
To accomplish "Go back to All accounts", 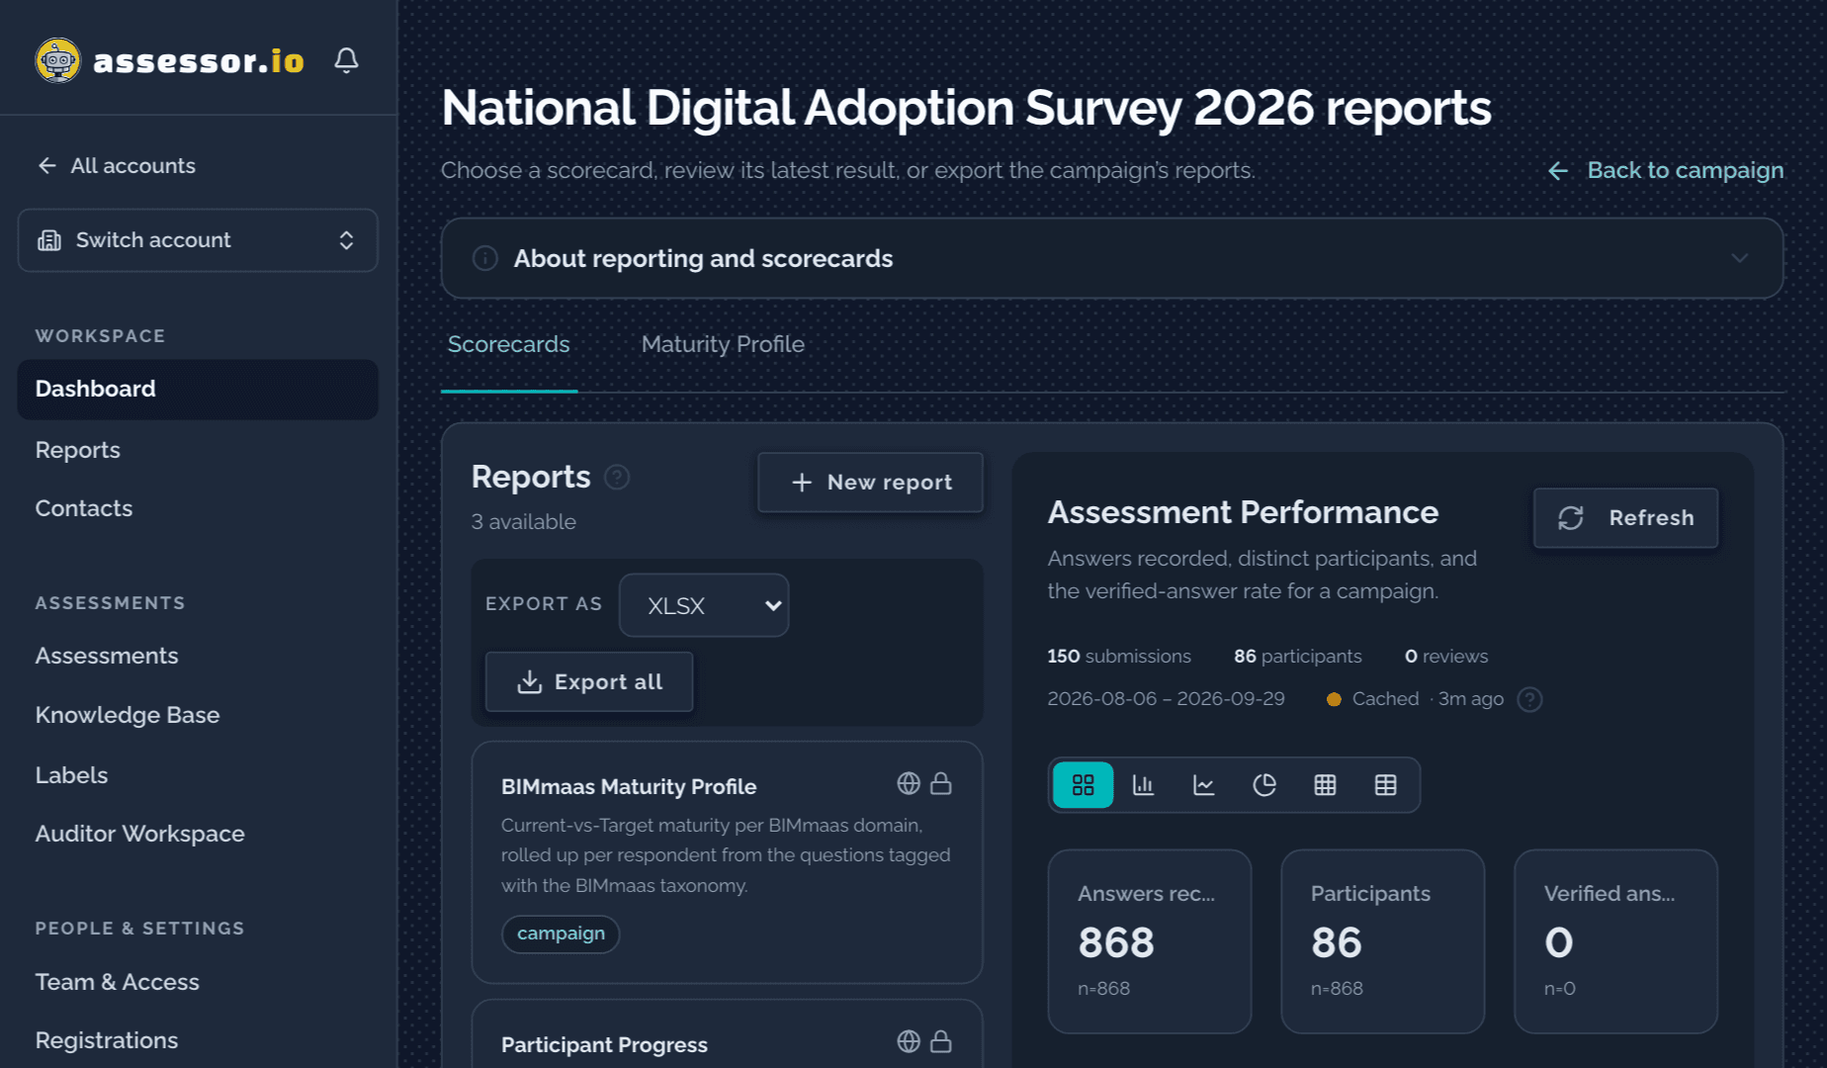I will pyautogui.click(x=117, y=165).
